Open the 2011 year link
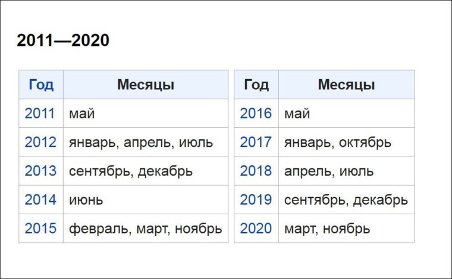Image resolution: width=452 pixels, height=279 pixels. click(x=40, y=114)
